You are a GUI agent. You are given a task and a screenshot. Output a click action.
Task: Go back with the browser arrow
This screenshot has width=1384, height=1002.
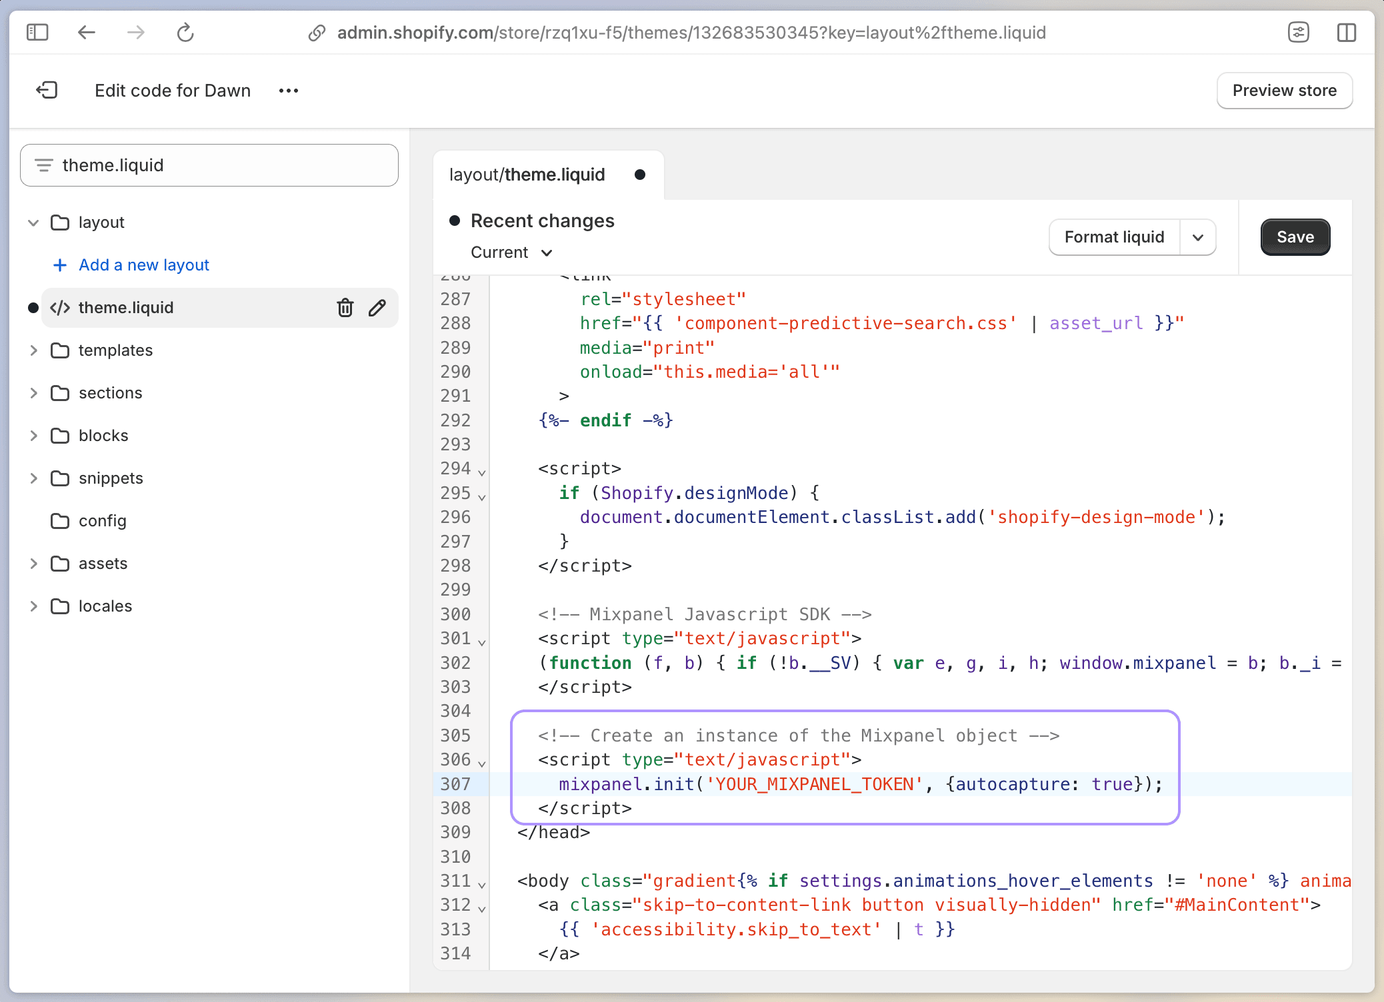pos(87,32)
